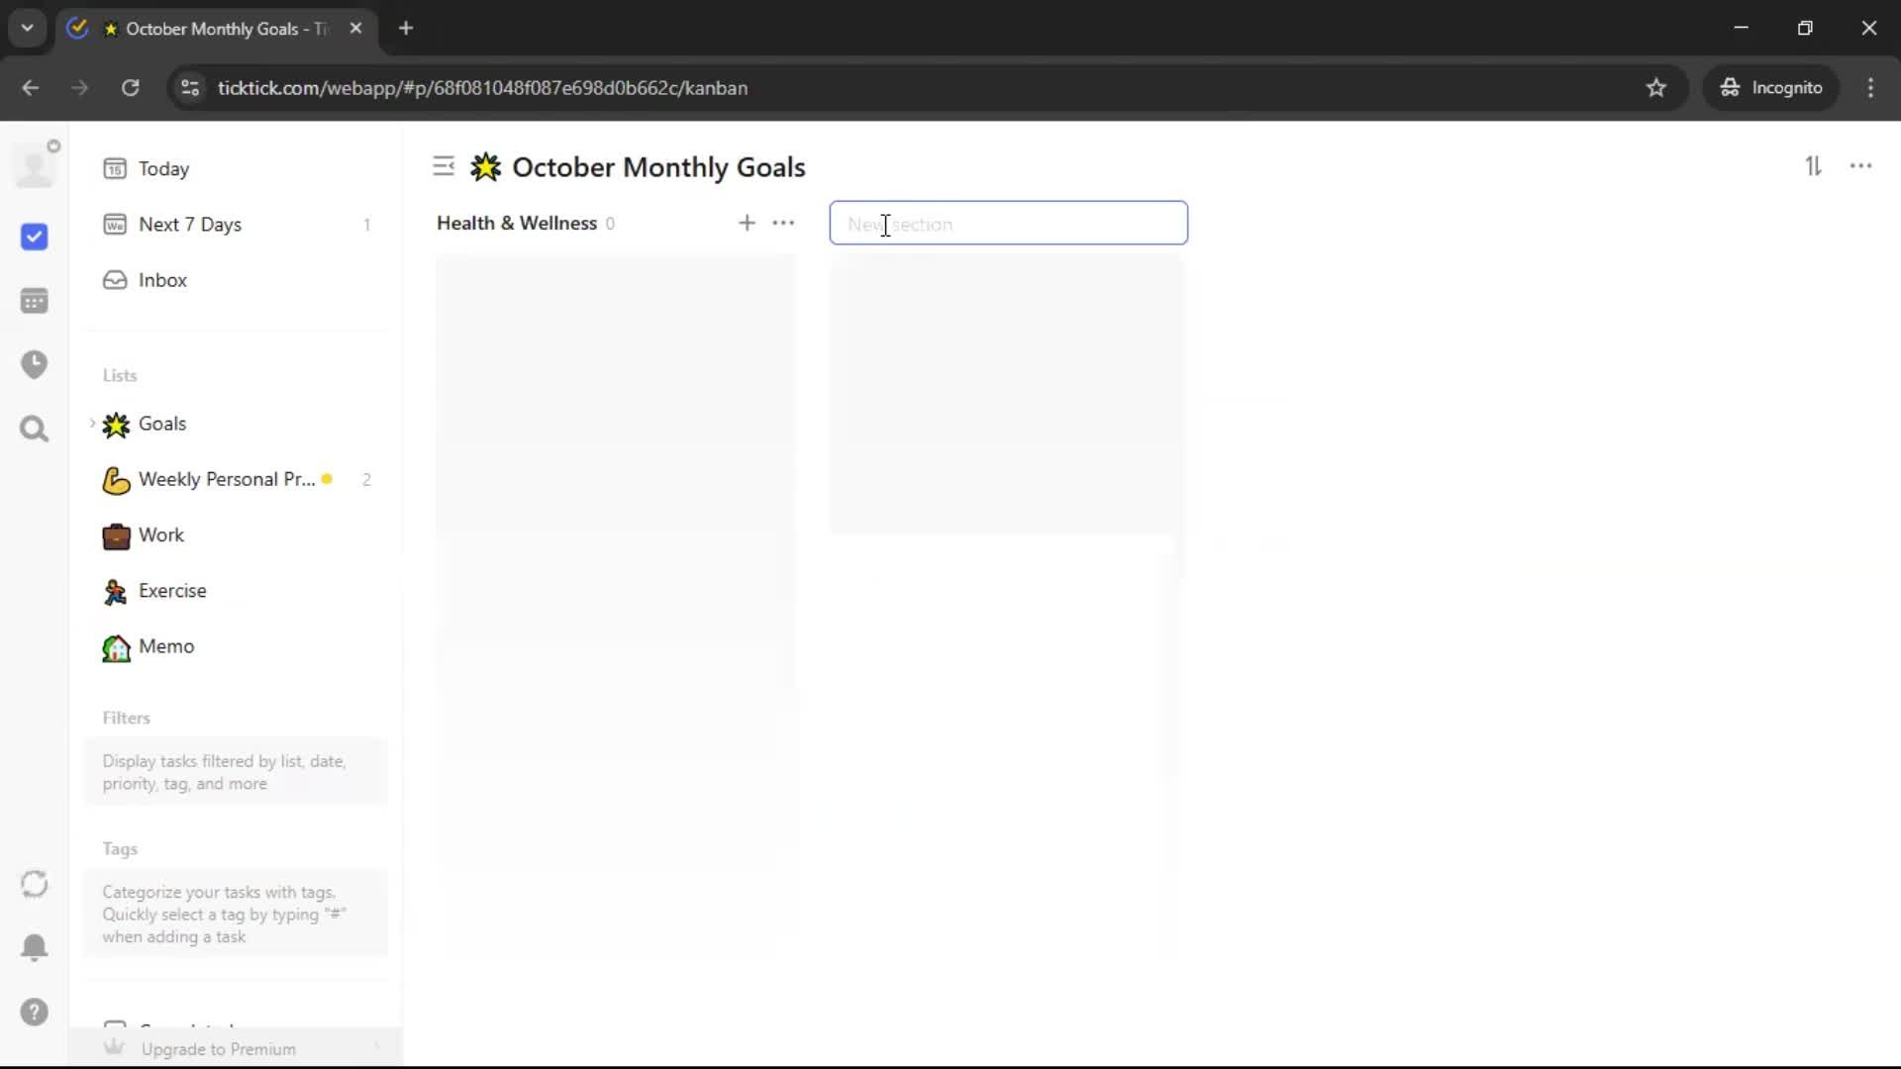Open the Help question mark icon
This screenshot has width=1901, height=1069.
(34, 1012)
